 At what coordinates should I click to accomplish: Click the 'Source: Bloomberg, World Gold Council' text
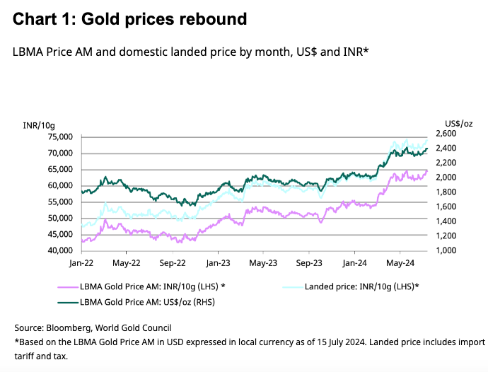click(93, 328)
